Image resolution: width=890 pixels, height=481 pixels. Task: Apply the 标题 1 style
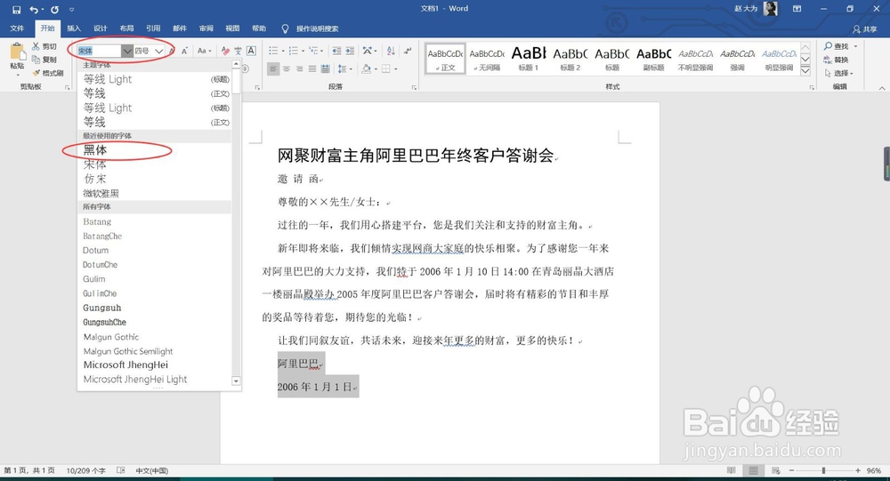coord(529,59)
